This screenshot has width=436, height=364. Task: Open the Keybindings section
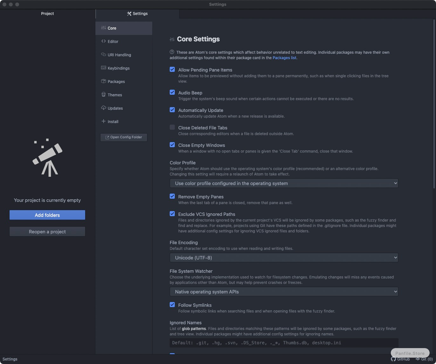coord(124,68)
